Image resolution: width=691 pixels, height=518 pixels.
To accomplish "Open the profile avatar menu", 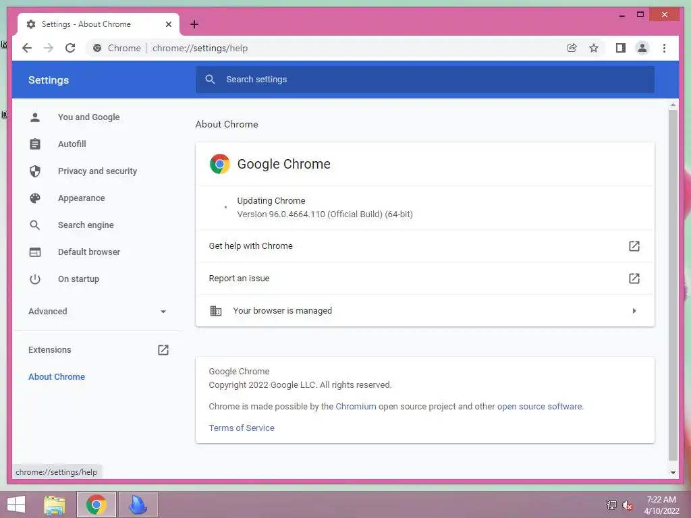I will point(642,48).
